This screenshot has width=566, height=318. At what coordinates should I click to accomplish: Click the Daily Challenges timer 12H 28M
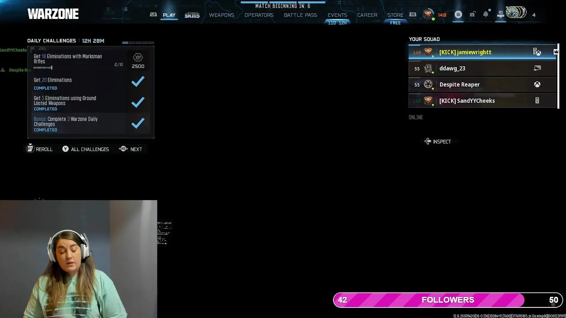(93, 41)
